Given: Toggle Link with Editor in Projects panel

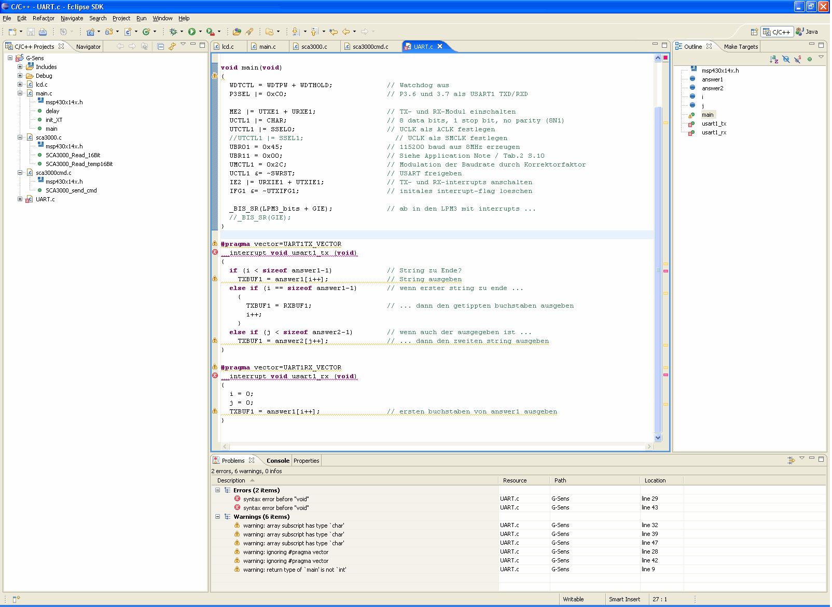Looking at the screenshot, I should (172, 47).
